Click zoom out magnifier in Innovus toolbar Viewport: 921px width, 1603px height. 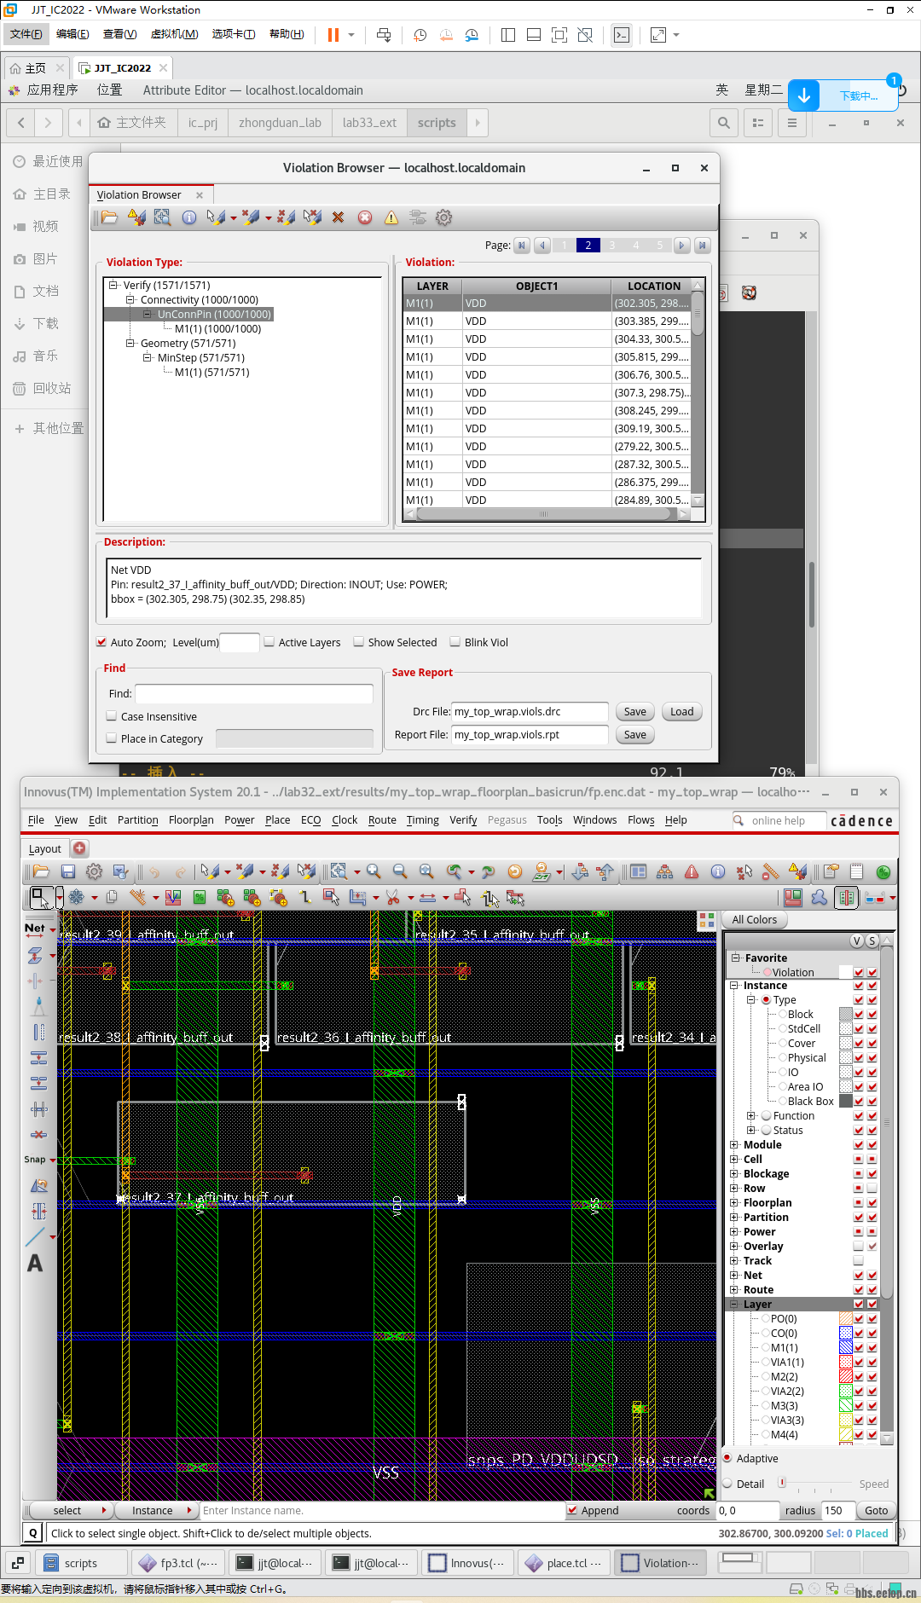click(400, 871)
